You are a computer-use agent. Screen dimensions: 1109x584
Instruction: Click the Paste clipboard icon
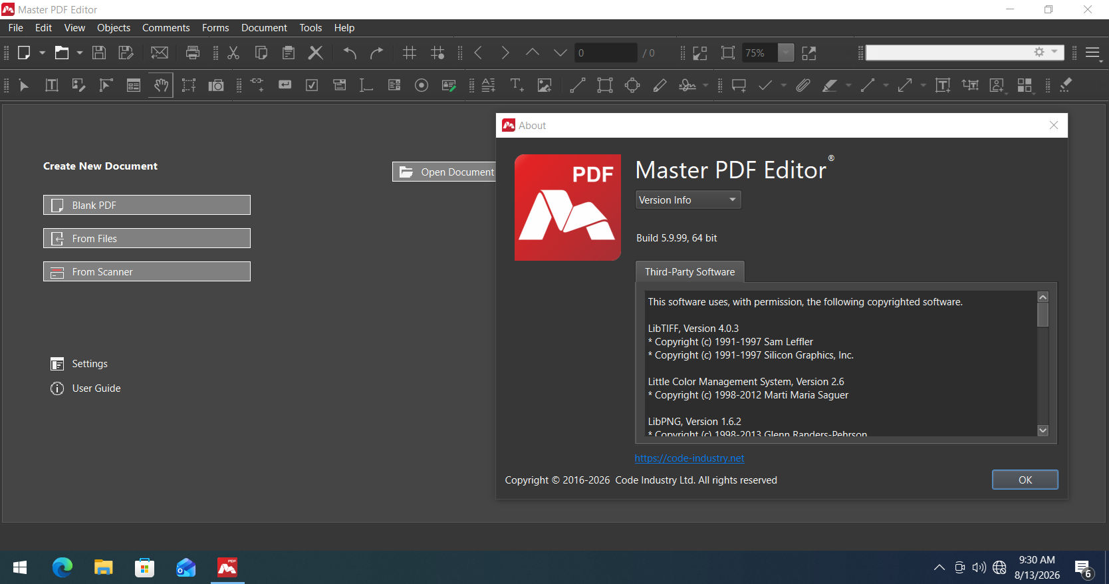[x=289, y=53]
